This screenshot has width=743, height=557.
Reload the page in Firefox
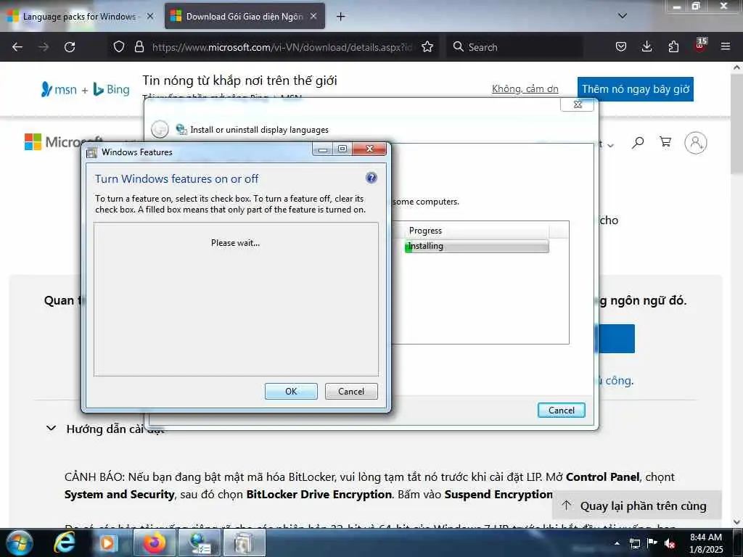pyautogui.click(x=70, y=47)
